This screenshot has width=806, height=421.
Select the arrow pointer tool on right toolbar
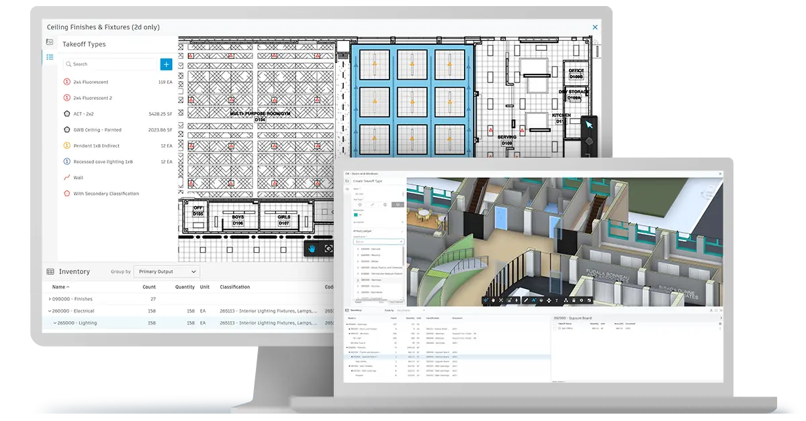[x=589, y=124]
